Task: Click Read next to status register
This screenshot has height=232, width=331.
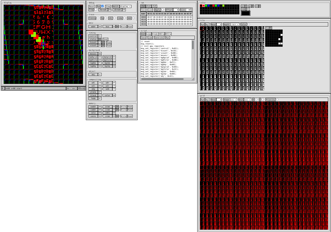Action: pos(105,39)
